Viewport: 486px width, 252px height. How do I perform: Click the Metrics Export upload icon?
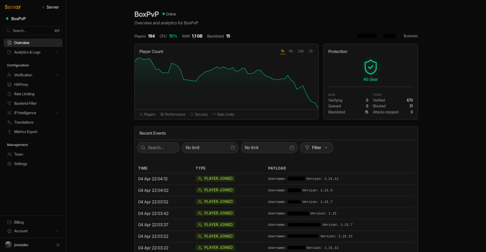(9, 132)
